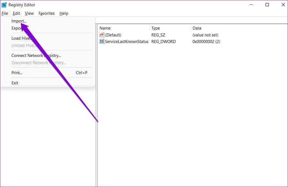Click the REG_SZ type cell
This screenshot has width=288, height=187.
pyautogui.click(x=158, y=35)
